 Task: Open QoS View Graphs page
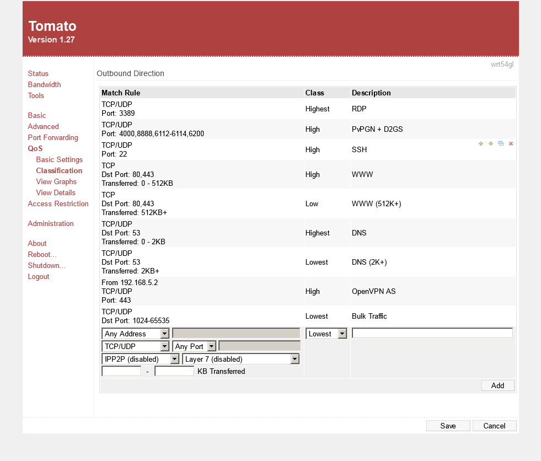pyautogui.click(x=56, y=181)
